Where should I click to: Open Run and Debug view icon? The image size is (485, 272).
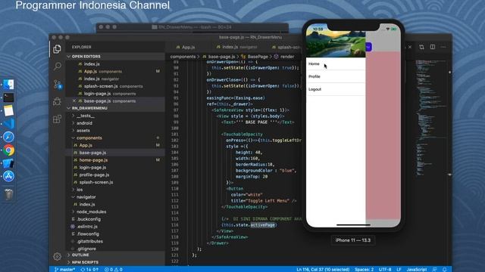[x=57, y=101]
